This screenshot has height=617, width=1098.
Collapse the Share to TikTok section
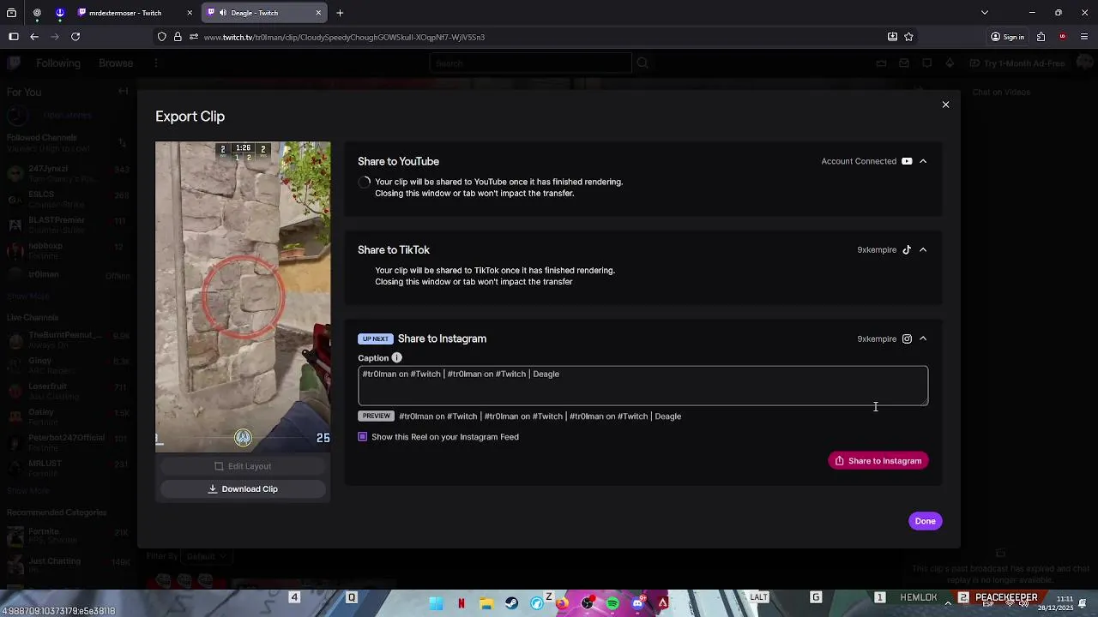(x=923, y=249)
